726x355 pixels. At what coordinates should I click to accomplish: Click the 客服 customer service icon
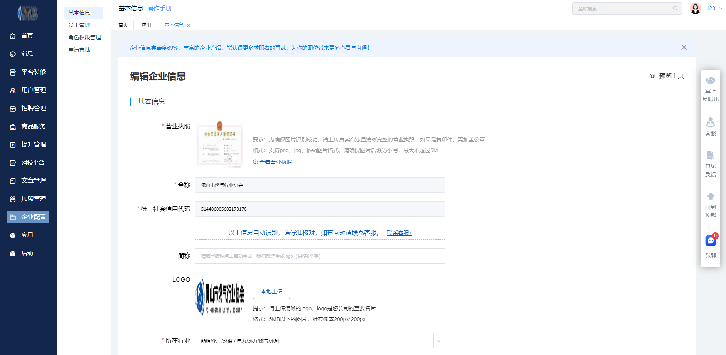(x=711, y=123)
